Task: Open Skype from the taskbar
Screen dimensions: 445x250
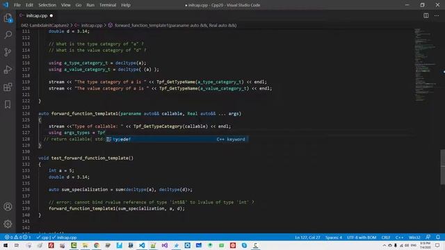Action: 244,245
